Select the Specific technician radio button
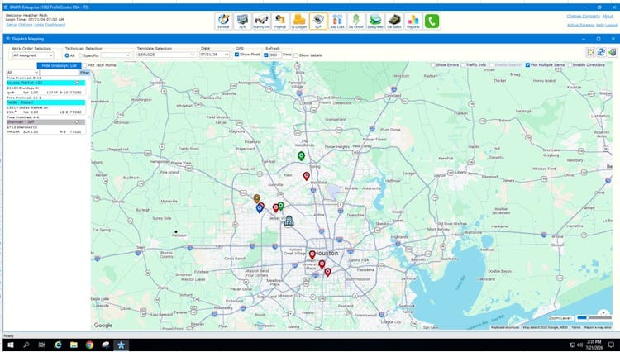 click(x=81, y=55)
